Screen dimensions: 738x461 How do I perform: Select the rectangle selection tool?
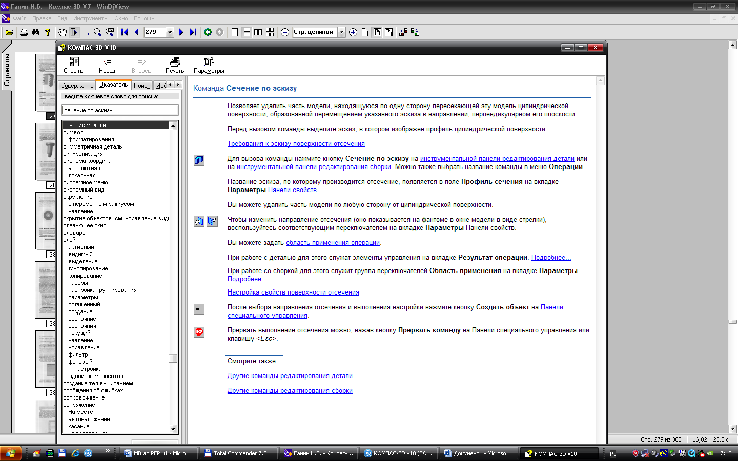pyautogui.click(x=86, y=32)
